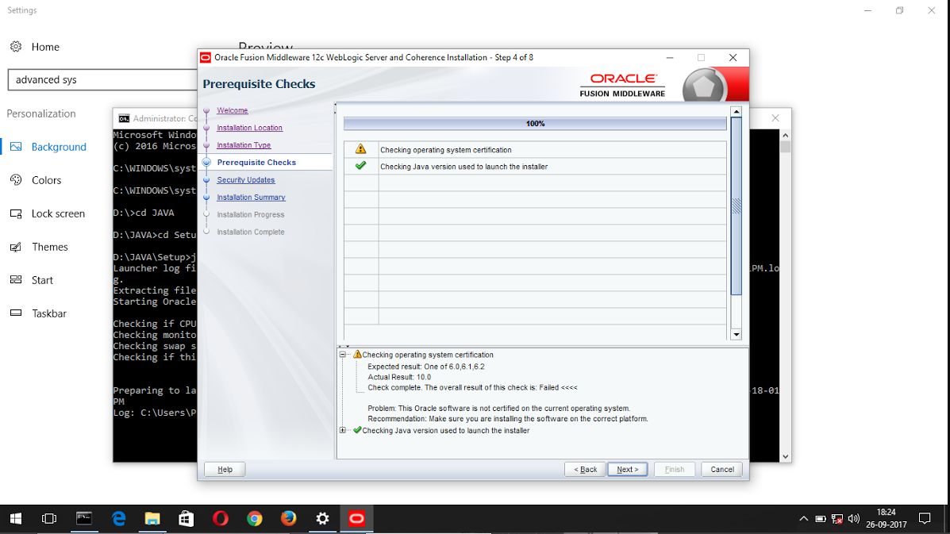Click the green checkmark in the details tree
950x534 pixels.
tap(357, 431)
